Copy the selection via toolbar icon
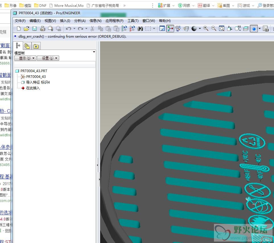 [x=100, y=29]
